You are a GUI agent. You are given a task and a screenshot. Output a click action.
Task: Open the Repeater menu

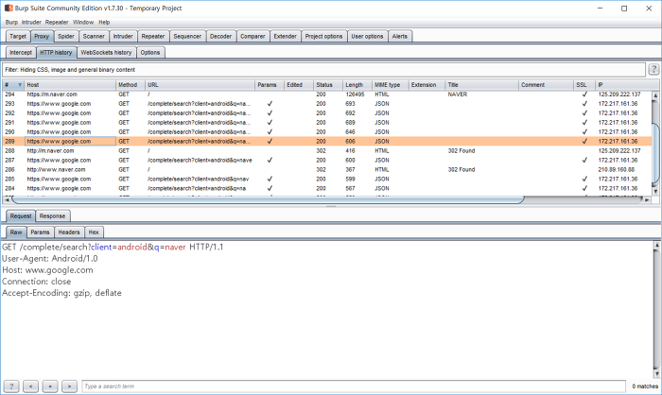click(x=57, y=22)
